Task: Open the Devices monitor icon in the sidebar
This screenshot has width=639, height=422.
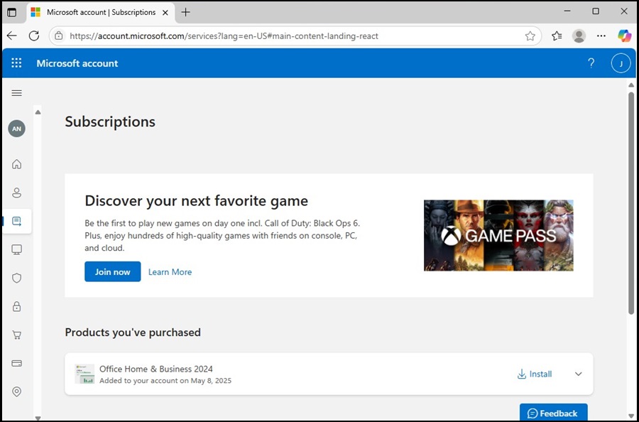Action: click(16, 249)
